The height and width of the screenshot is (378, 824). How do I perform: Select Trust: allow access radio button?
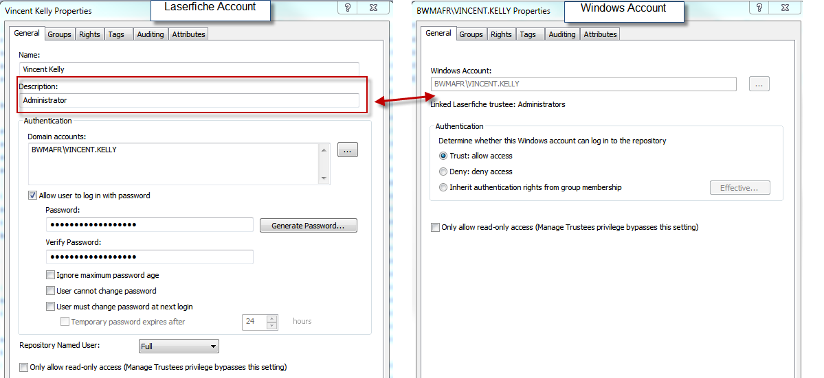coord(443,156)
